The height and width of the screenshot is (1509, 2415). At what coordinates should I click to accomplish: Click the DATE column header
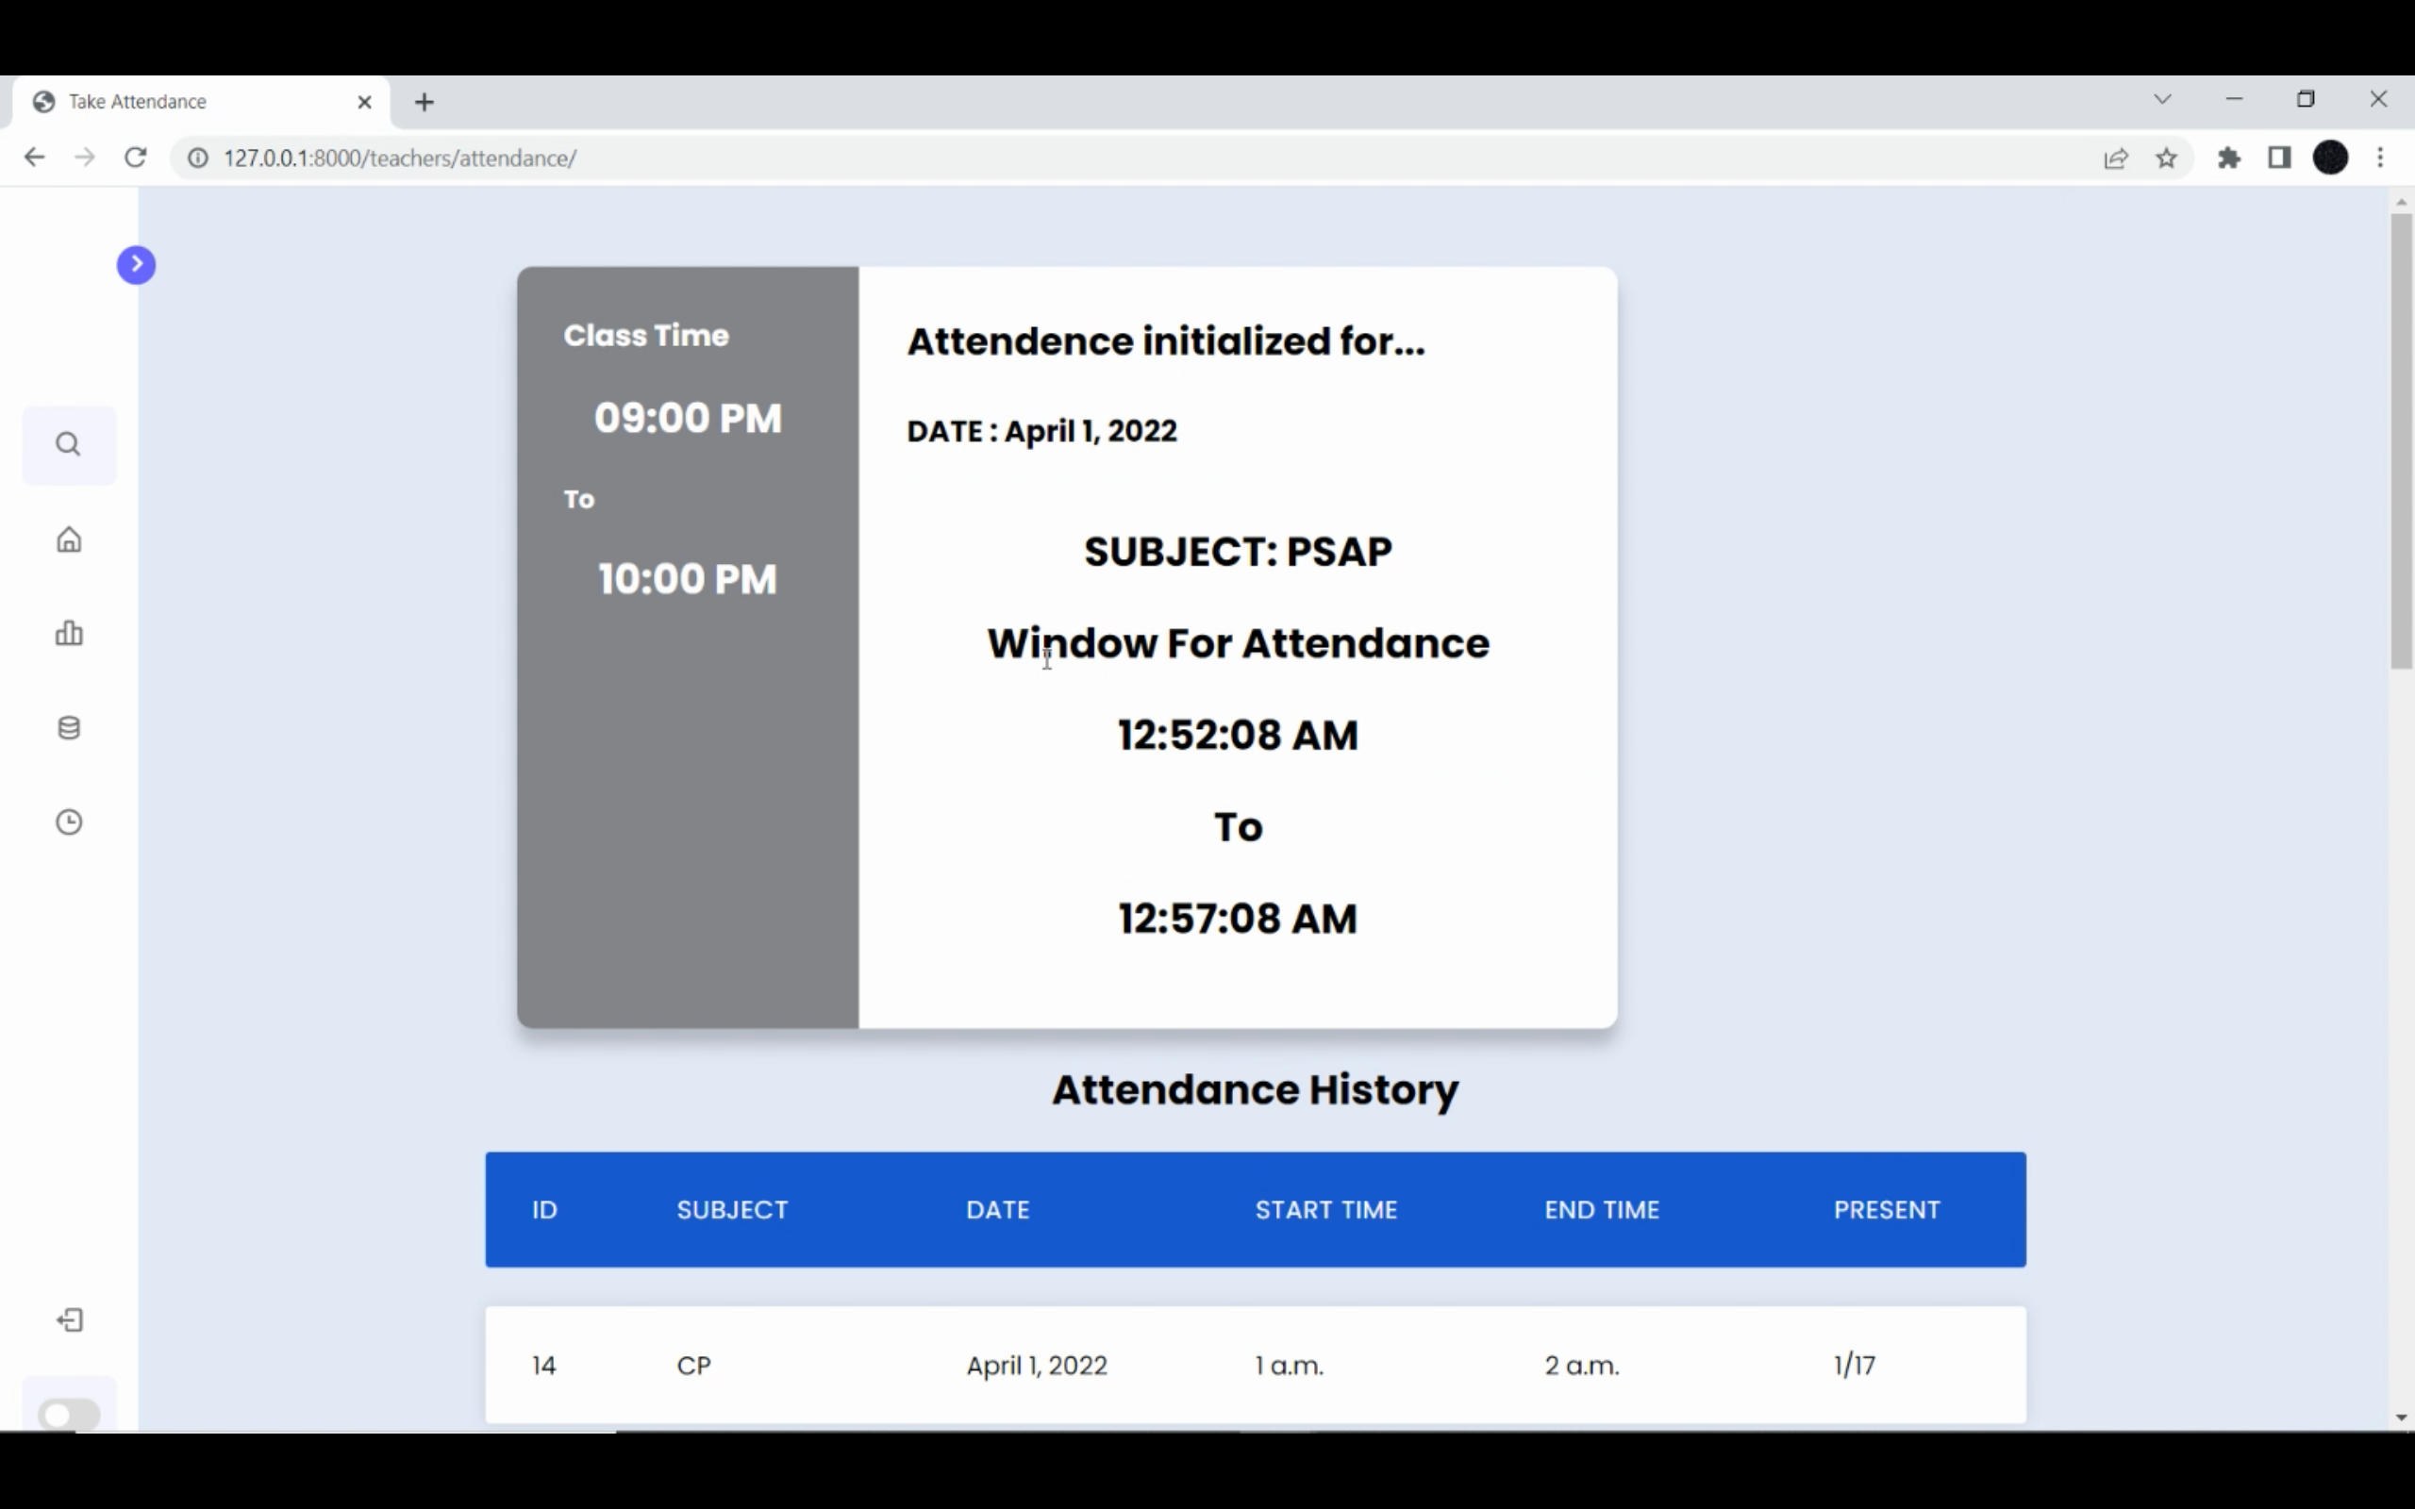pyautogui.click(x=998, y=1210)
